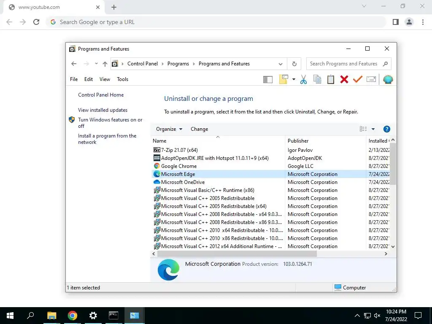Sort by the Publisher column header

pos(325,141)
